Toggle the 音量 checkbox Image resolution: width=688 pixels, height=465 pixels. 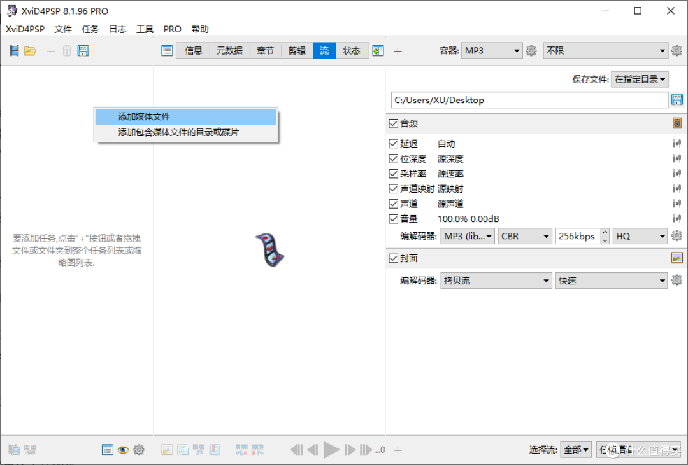pyautogui.click(x=393, y=218)
